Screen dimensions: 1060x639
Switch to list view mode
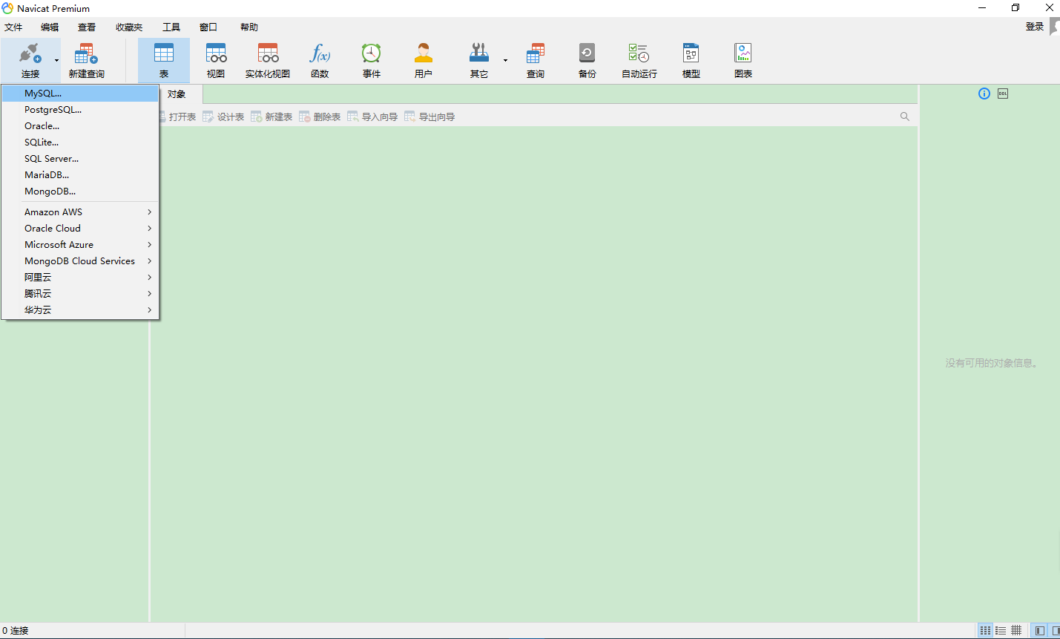pos(1001,631)
